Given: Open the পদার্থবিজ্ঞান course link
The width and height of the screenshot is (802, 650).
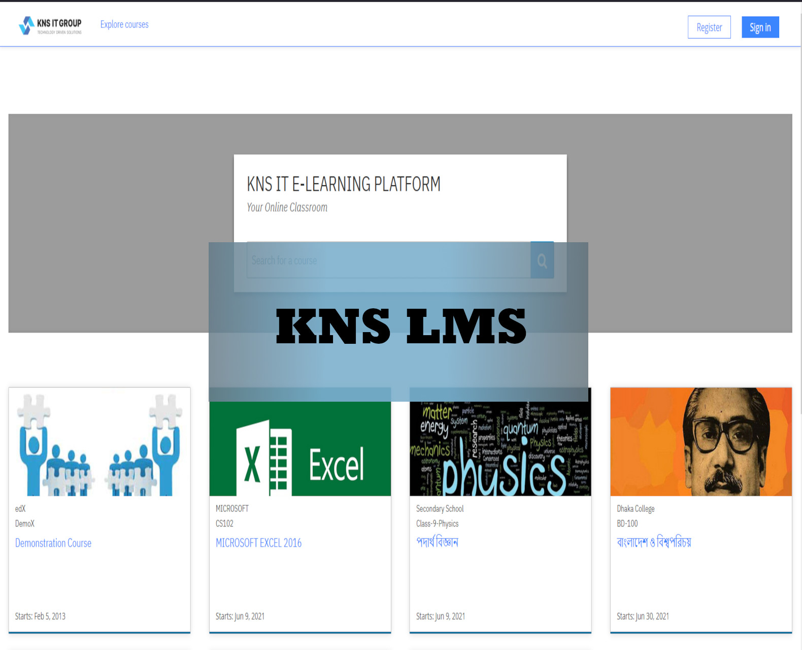Looking at the screenshot, I should click(x=437, y=542).
